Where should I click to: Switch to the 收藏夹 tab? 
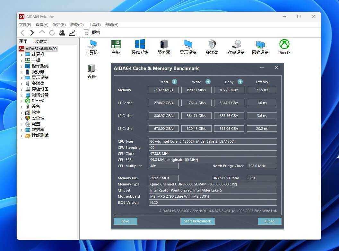[41, 41]
